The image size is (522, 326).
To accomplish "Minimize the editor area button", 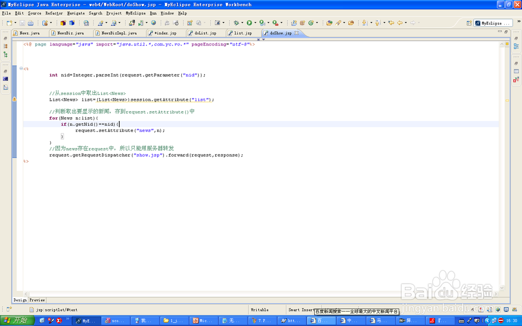I will click(x=500, y=32).
